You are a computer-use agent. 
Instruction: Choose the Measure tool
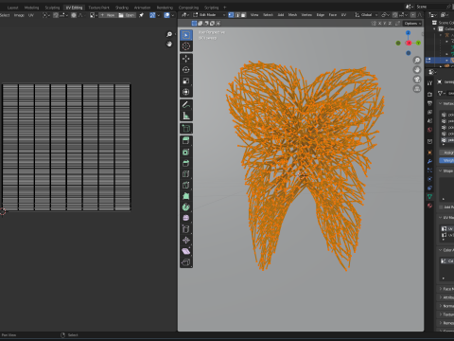[x=186, y=116]
